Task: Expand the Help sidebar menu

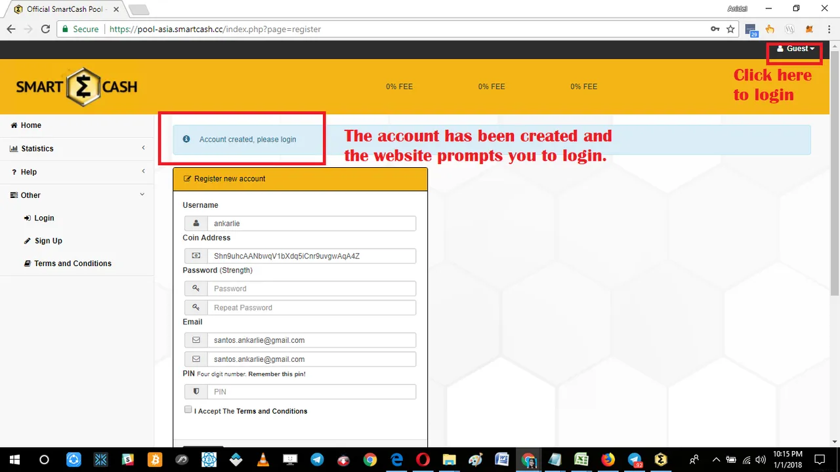Action: tap(77, 172)
